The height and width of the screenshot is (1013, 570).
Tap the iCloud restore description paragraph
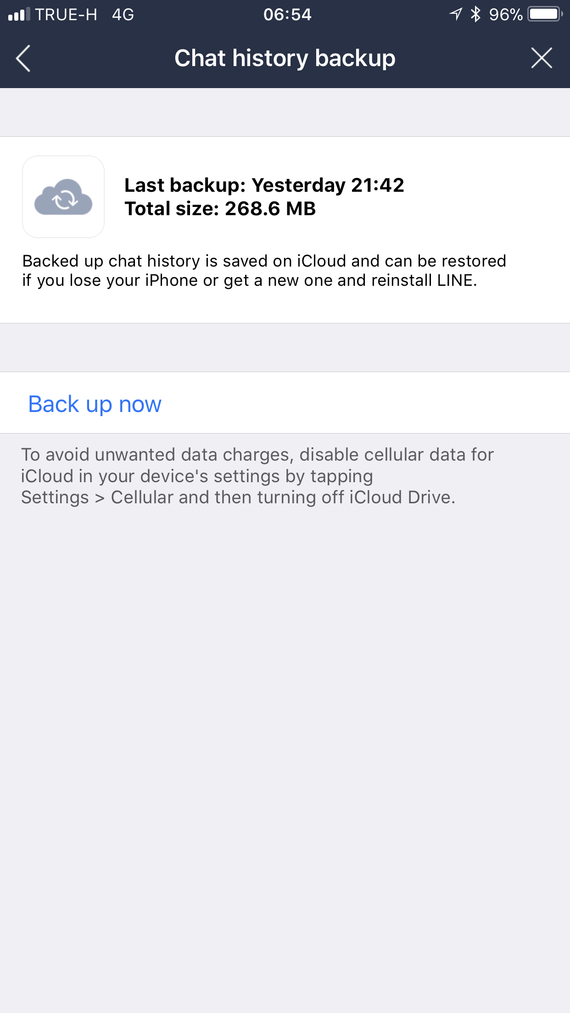[x=264, y=271]
